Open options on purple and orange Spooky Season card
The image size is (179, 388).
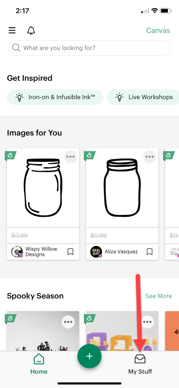[147, 322]
